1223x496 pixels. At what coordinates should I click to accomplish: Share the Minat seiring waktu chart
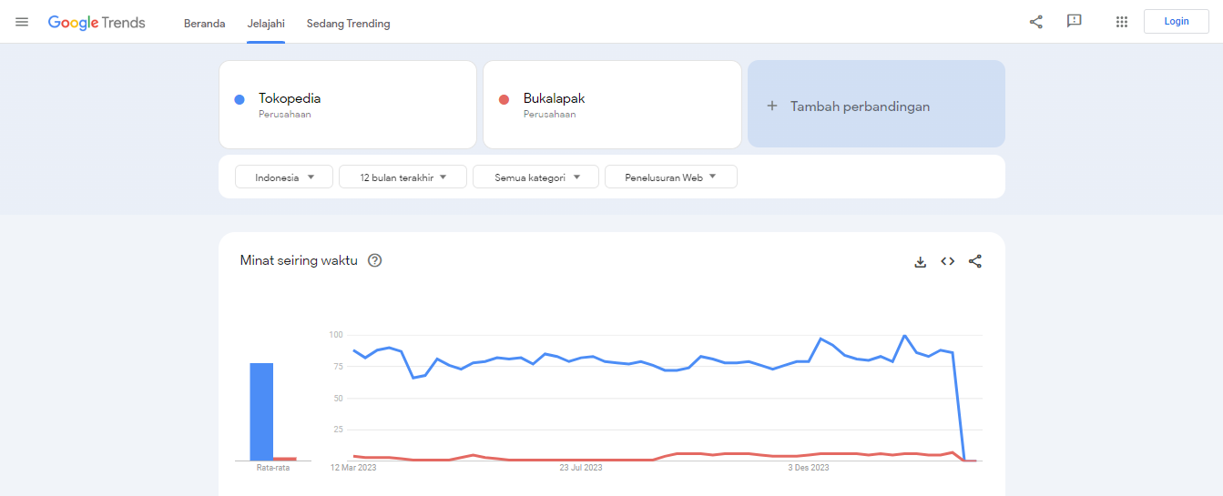(x=975, y=262)
